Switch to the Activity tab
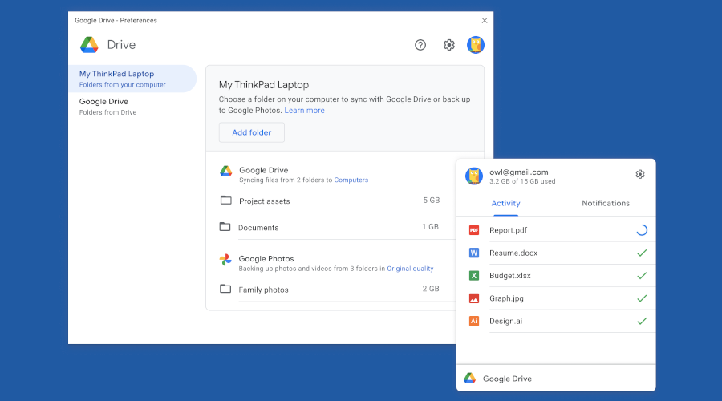722x401 pixels. click(x=505, y=204)
